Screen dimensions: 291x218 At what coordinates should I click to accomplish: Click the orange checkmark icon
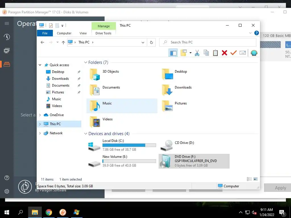pyautogui.click(x=234, y=53)
